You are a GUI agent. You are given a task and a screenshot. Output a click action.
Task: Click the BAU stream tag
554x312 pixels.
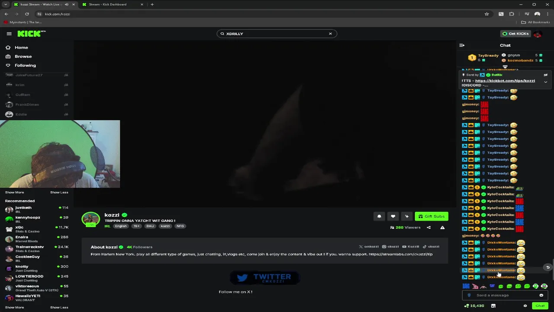point(150,226)
